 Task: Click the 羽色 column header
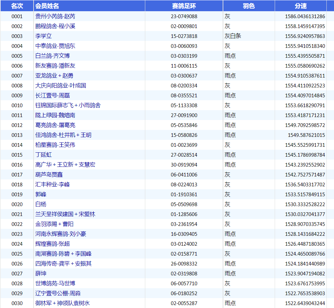tap(249, 6)
